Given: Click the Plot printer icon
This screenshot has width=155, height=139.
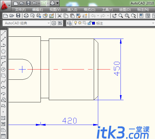Looking at the screenshot, I should tap(26, 16).
